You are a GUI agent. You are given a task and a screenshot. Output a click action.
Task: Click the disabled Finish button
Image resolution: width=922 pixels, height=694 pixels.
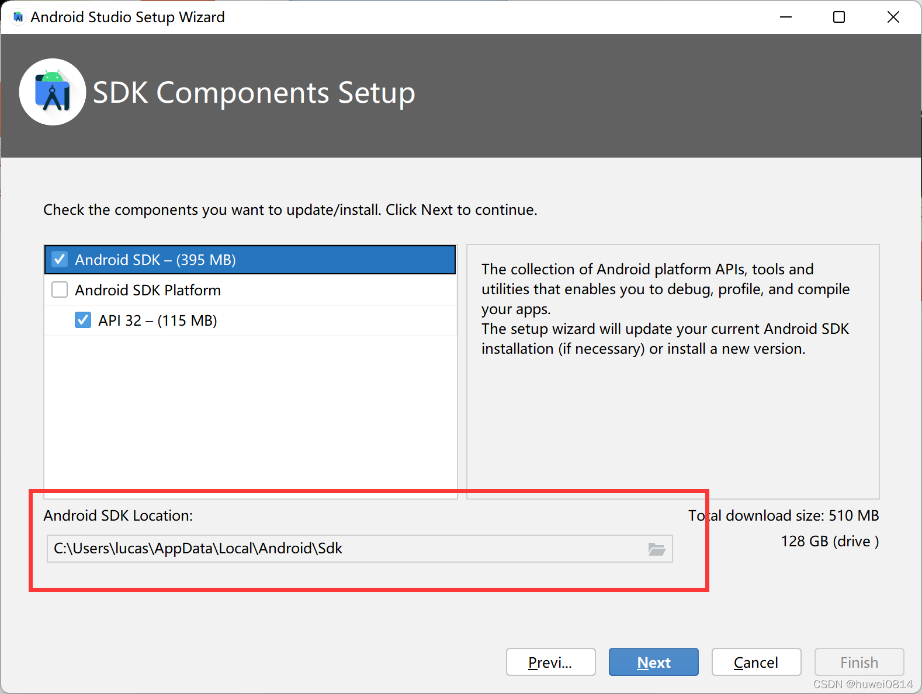[859, 662]
